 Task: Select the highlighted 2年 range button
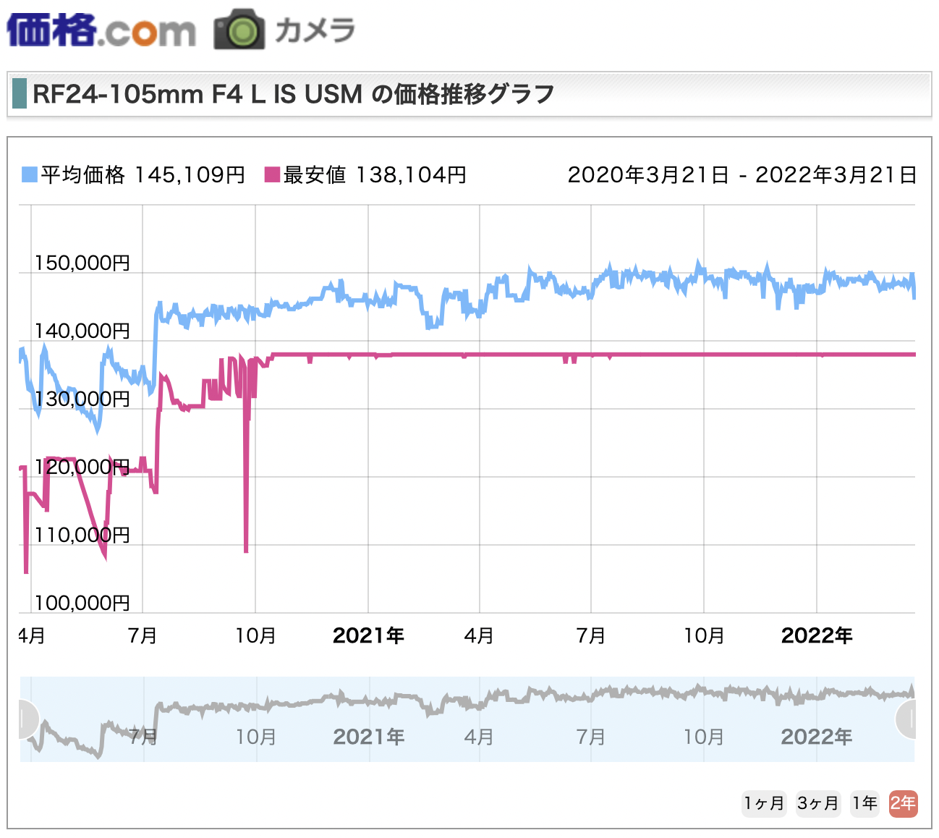[903, 803]
